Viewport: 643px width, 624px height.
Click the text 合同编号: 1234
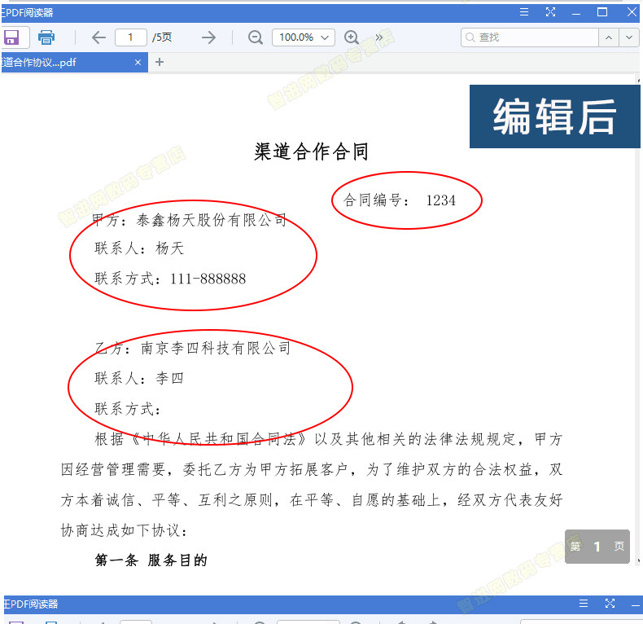[400, 200]
